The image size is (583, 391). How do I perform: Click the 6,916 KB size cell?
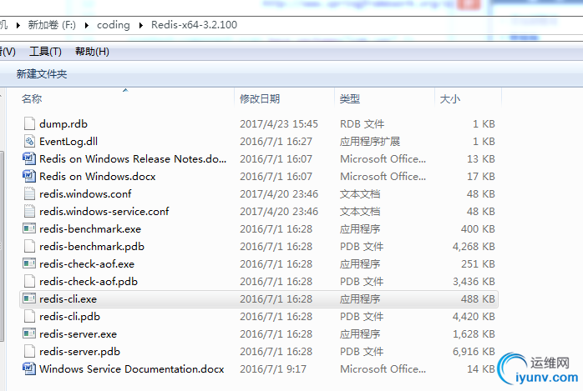coord(474,351)
